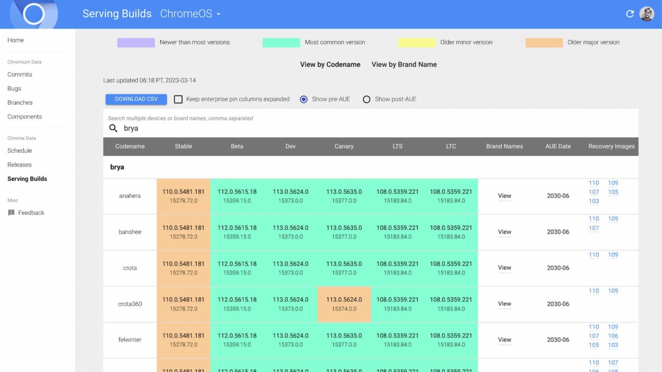Click the Last updated timestamp text
Viewport: 662px width, 372px height.
coord(149,81)
